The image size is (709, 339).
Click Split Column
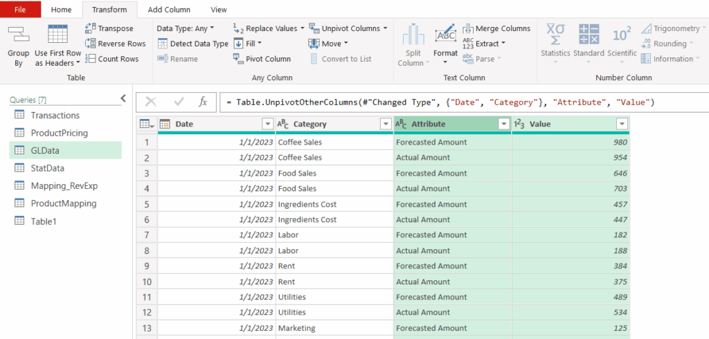tap(414, 45)
